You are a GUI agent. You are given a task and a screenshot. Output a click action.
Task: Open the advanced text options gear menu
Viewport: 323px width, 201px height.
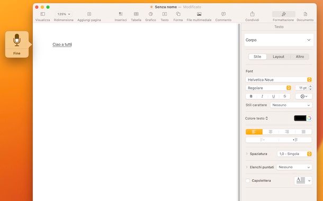coord(304,96)
